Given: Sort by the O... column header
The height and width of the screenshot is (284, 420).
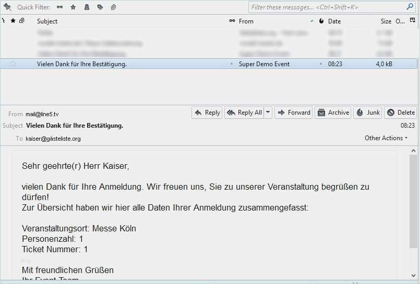Looking at the screenshot, I should tap(400, 21).
